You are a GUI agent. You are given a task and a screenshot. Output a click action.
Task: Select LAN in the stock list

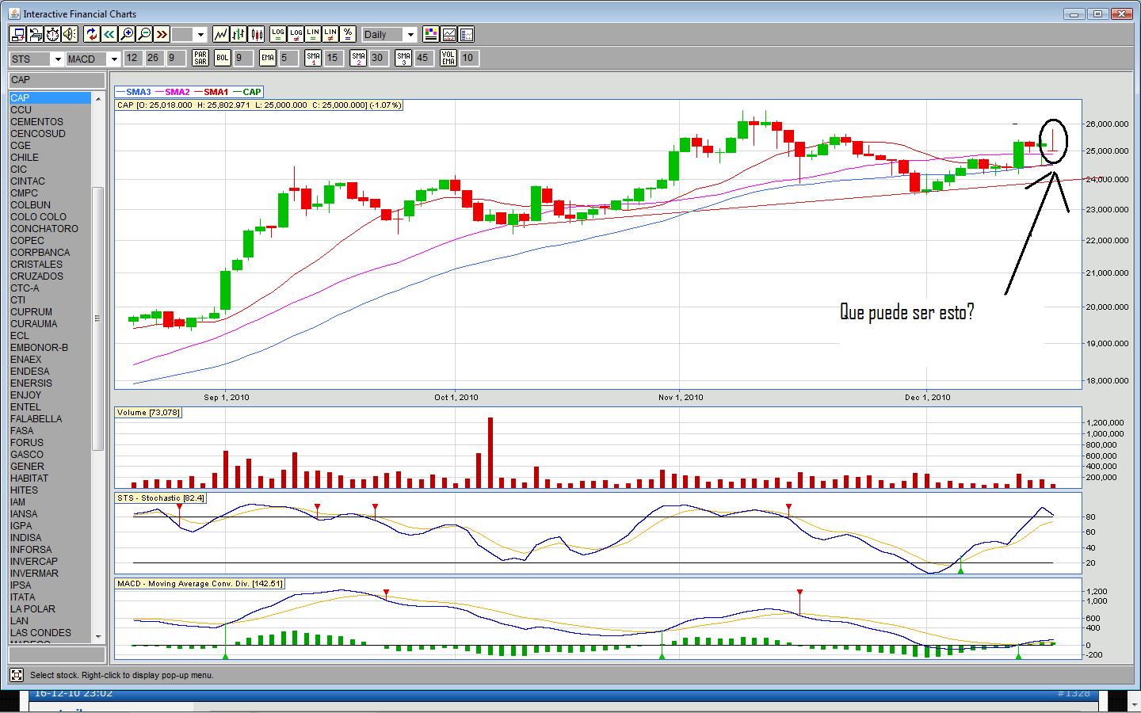pyautogui.click(x=50, y=621)
